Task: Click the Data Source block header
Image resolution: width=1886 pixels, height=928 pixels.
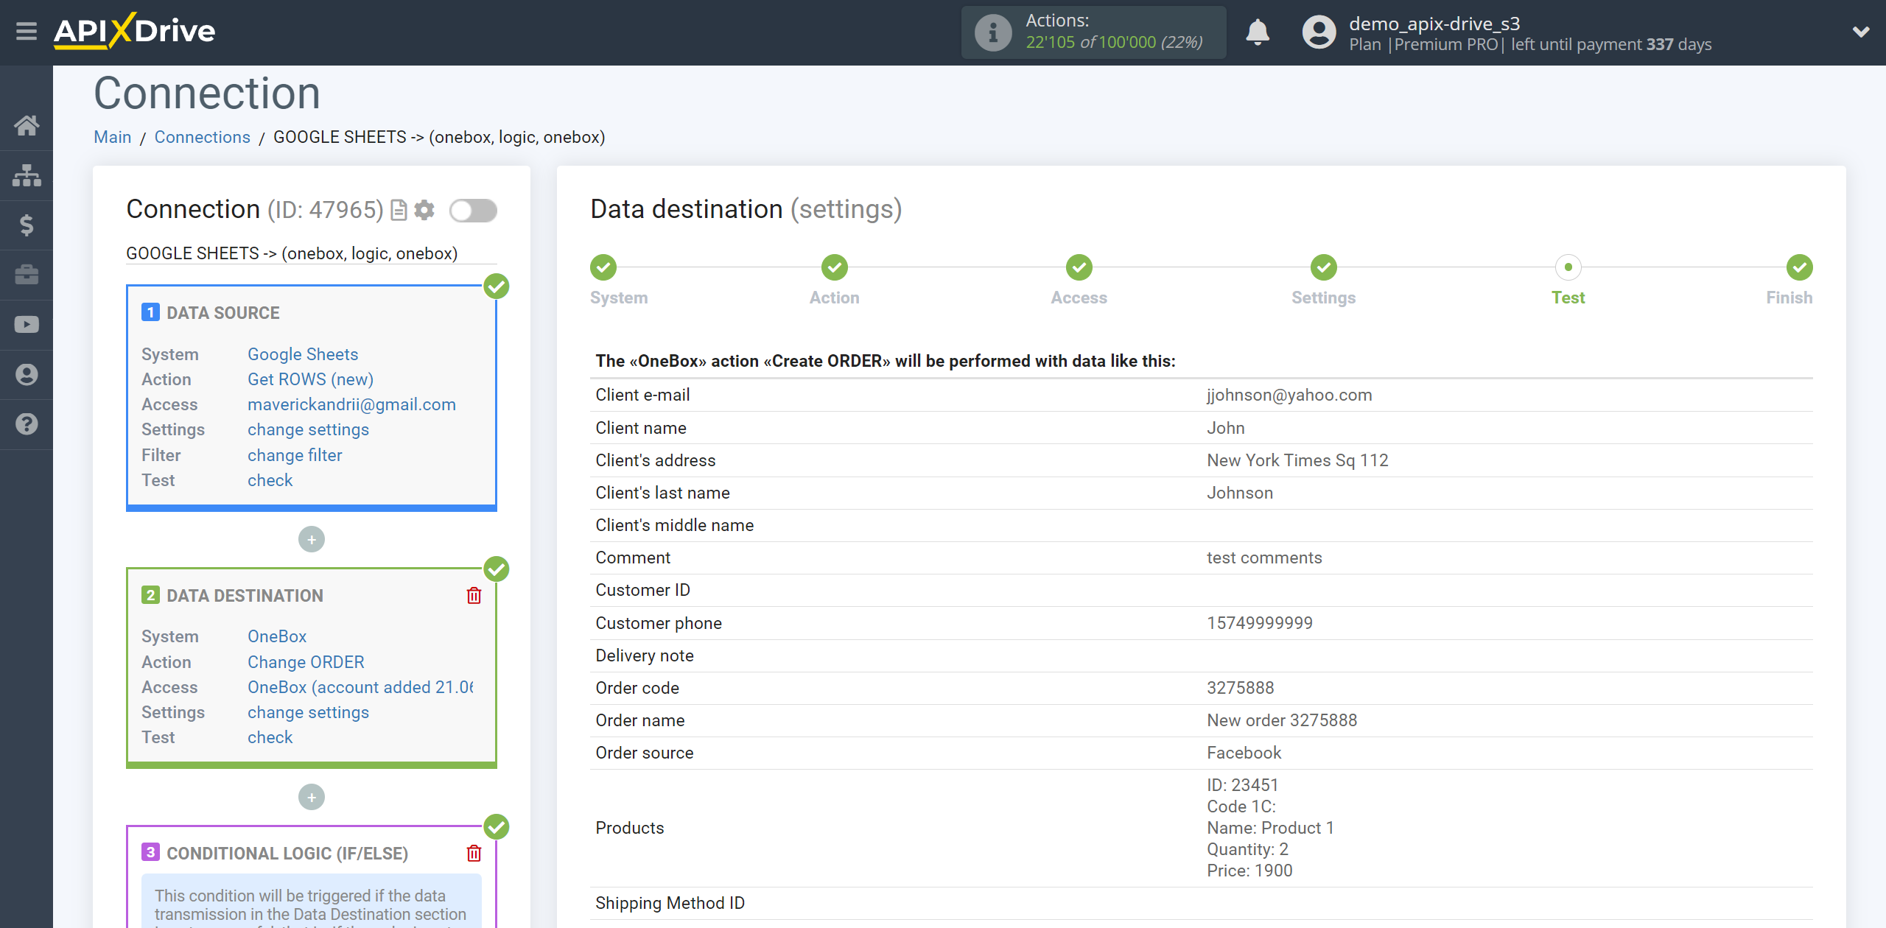Action: pyautogui.click(x=222, y=313)
